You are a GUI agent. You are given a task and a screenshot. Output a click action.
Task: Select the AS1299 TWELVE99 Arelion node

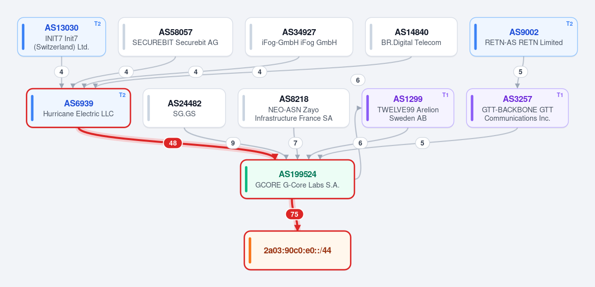(408, 108)
